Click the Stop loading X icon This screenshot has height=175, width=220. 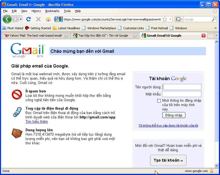point(38,19)
